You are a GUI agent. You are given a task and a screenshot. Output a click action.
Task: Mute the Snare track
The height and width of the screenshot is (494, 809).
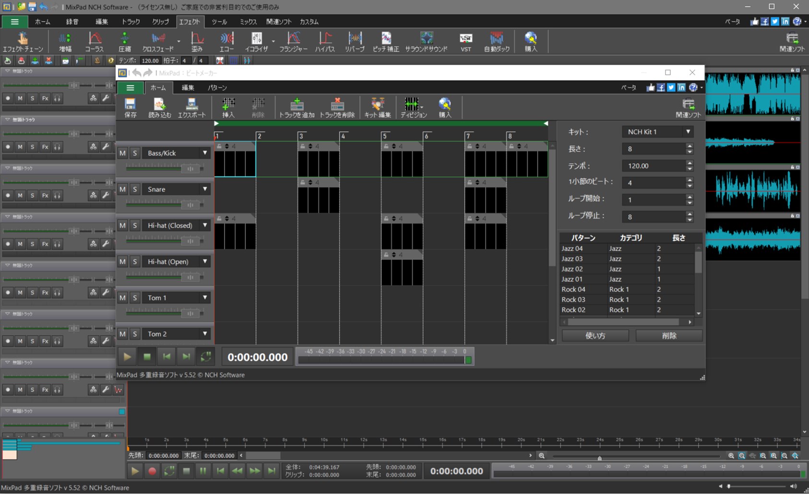pos(122,189)
